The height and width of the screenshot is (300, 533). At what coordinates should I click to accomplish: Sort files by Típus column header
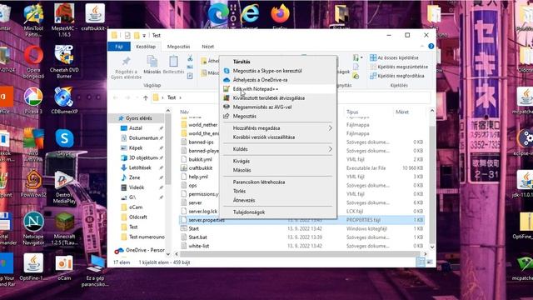(352, 112)
